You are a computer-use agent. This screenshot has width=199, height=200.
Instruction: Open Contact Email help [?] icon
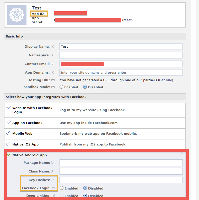52,64
